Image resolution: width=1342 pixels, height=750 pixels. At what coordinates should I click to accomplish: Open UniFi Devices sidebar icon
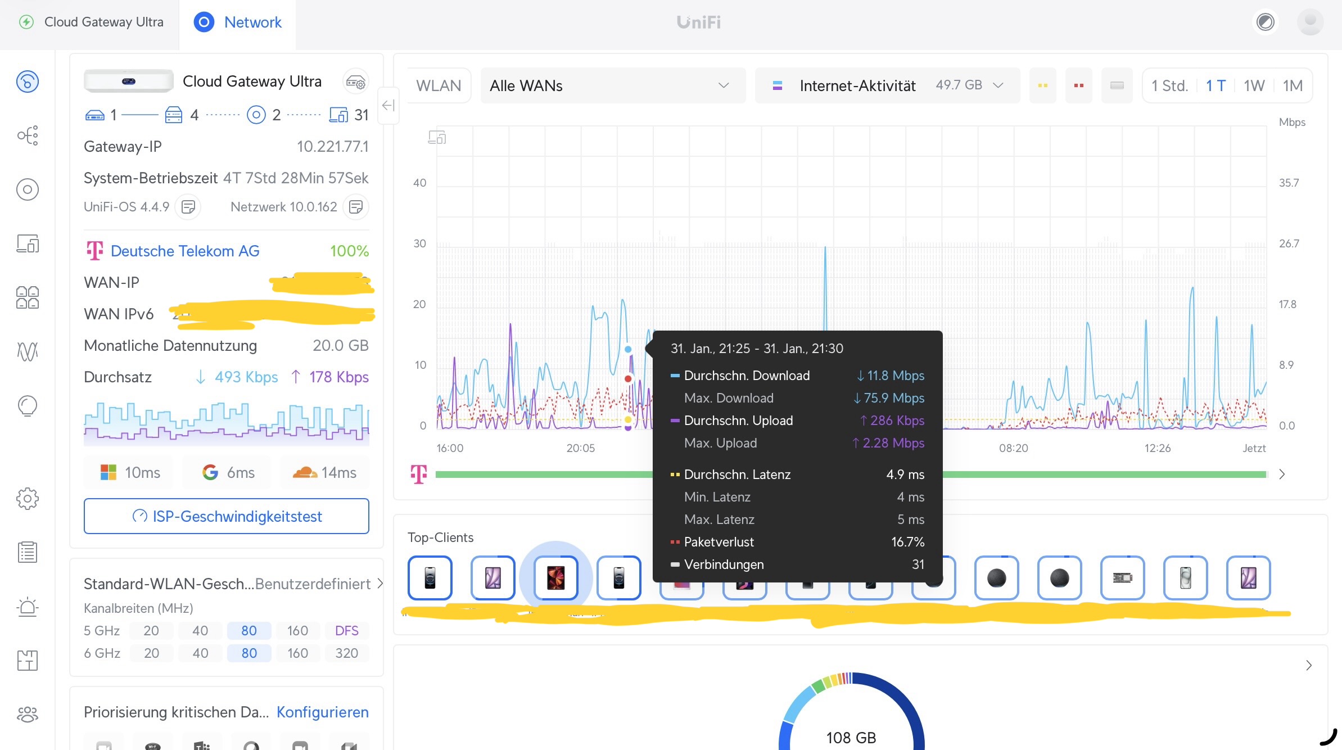coord(28,189)
